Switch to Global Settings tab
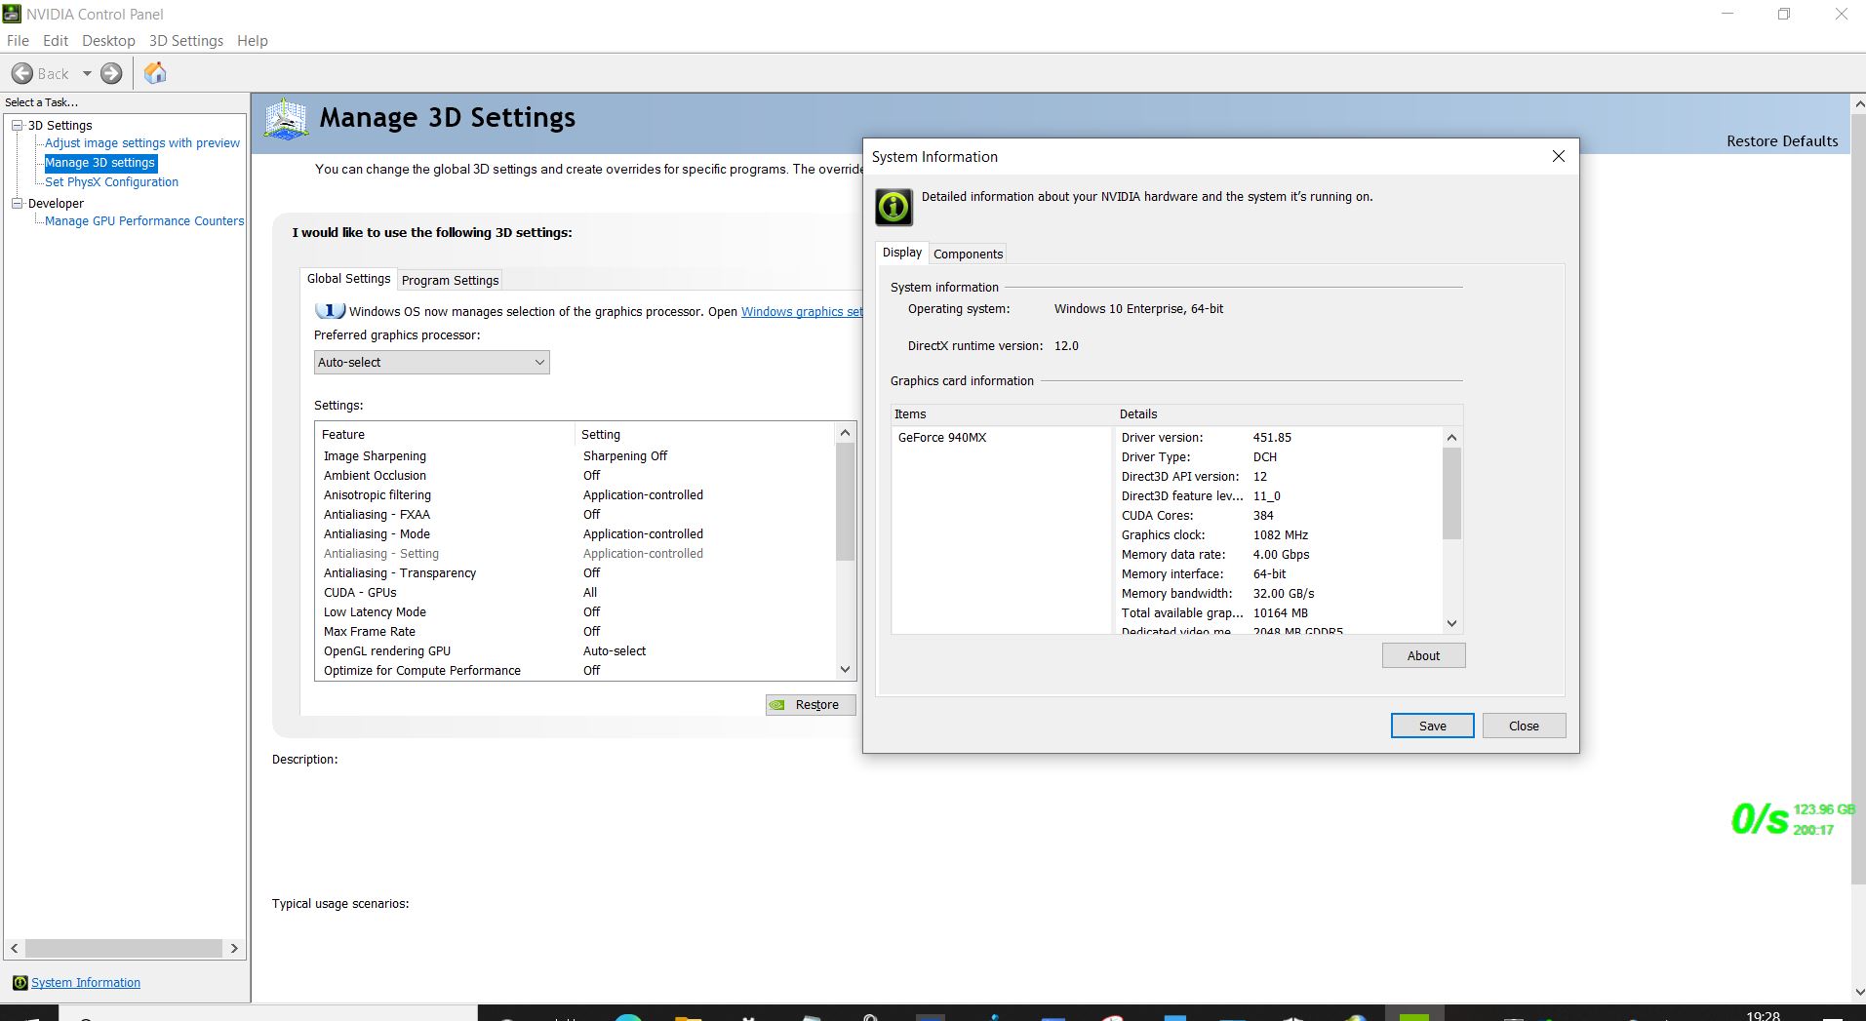 pyautogui.click(x=348, y=279)
